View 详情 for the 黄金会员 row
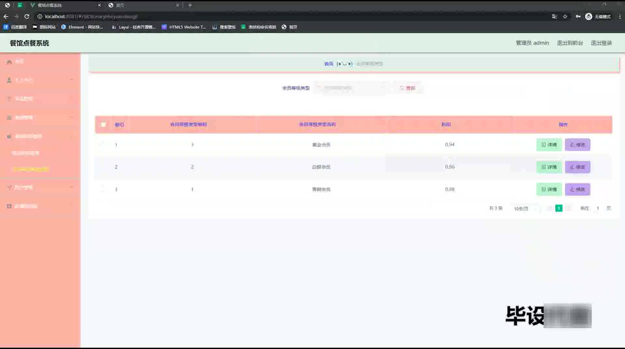This screenshot has height=349, width=625. pos(549,145)
